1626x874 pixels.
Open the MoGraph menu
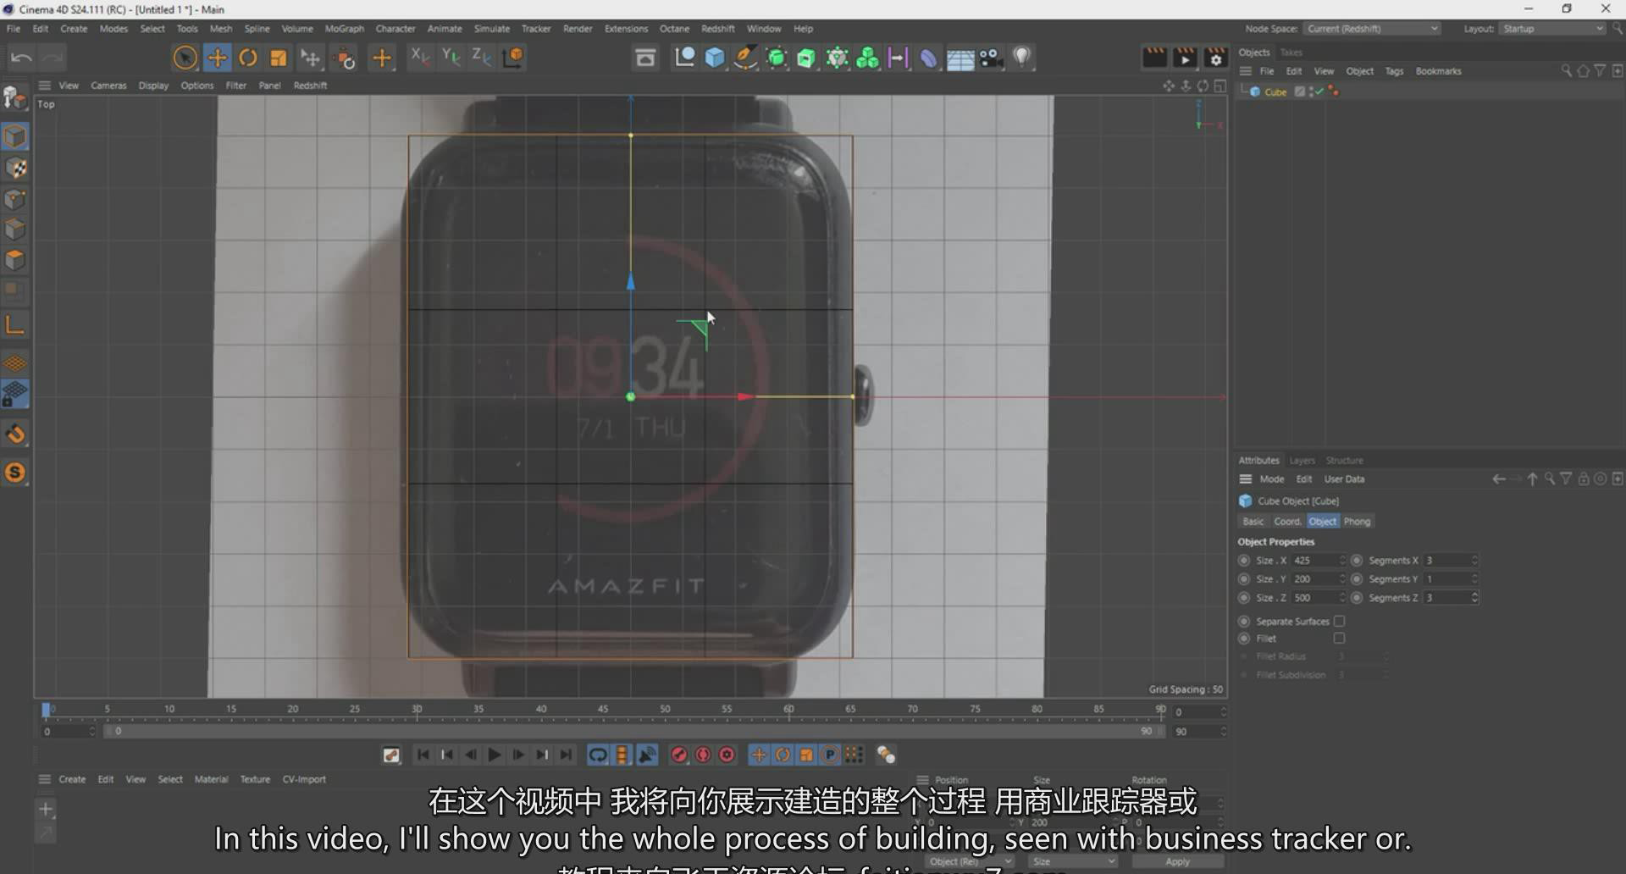click(345, 29)
